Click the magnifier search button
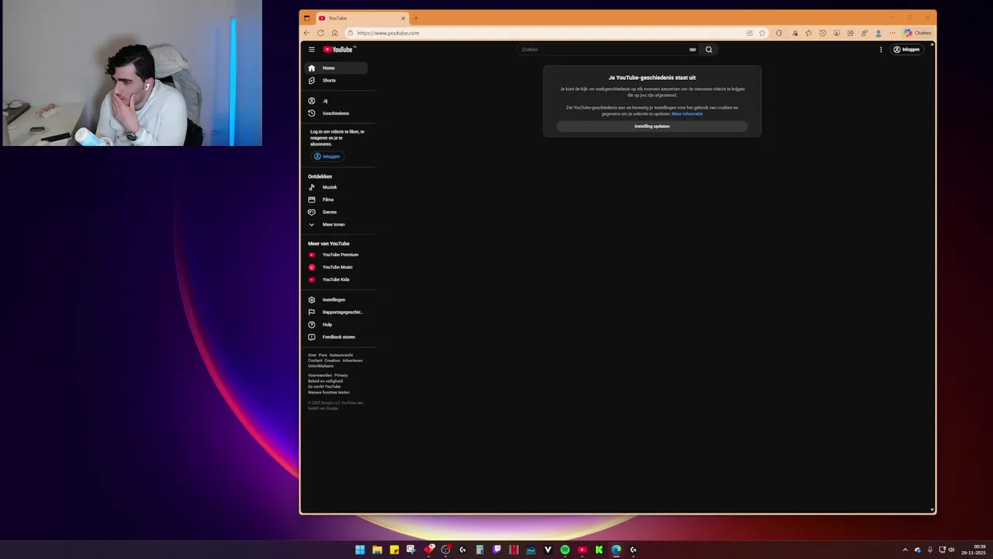Viewport: 993px width, 559px height. pyautogui.click(x=708, y=50)
